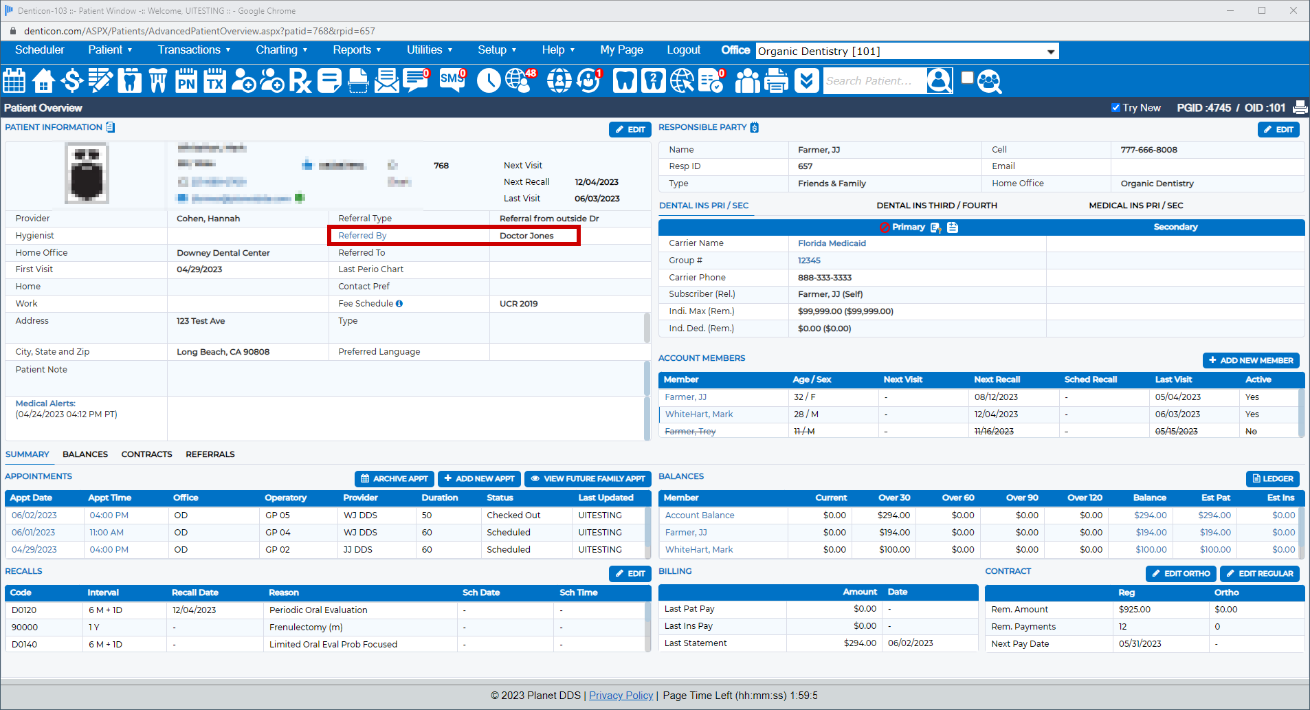Image resolution: width=1310 pixels, height=710 pixels.
Task: Click the document scan icon
Action: (x=358, y=81)
